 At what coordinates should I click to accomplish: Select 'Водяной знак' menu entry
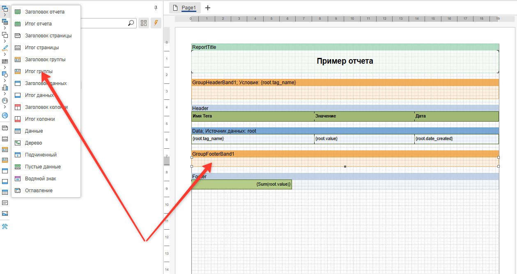pos(40,179)
